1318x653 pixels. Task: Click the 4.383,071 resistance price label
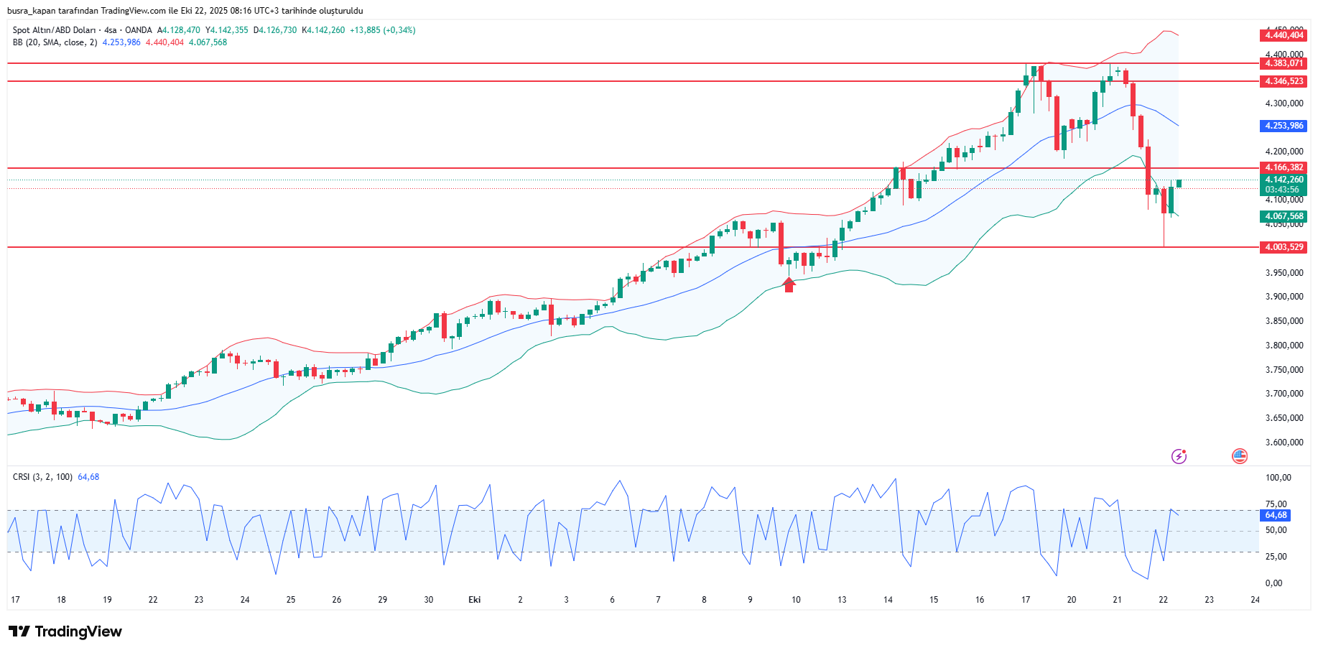(1284, 63)
